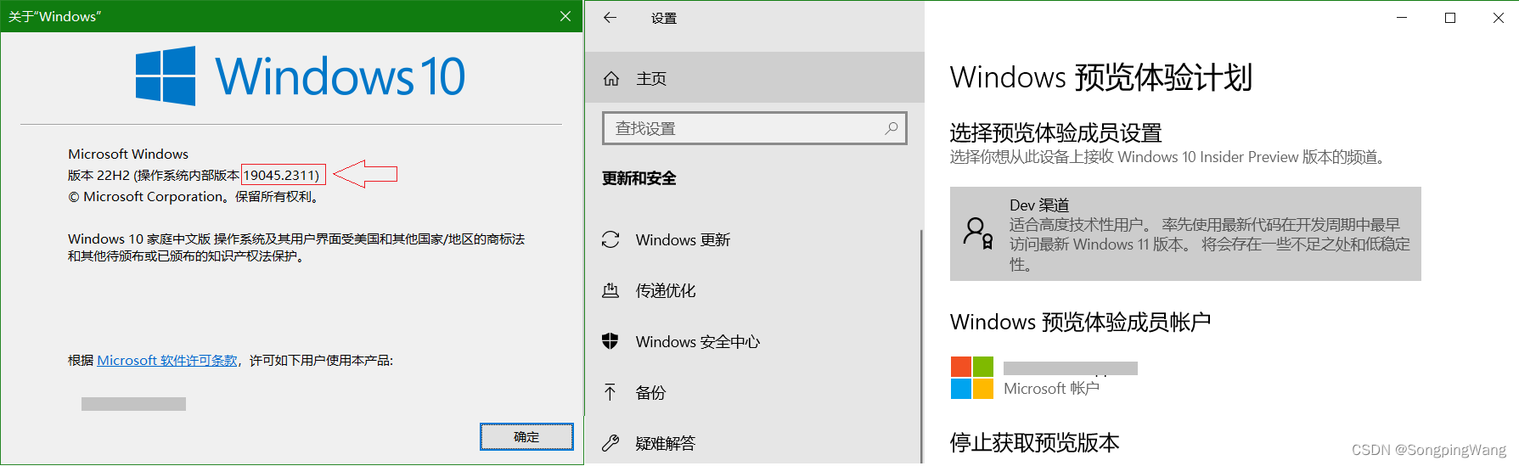
Task: Click the 确定 button in About Windows
Action: click(x=526, y=437)
